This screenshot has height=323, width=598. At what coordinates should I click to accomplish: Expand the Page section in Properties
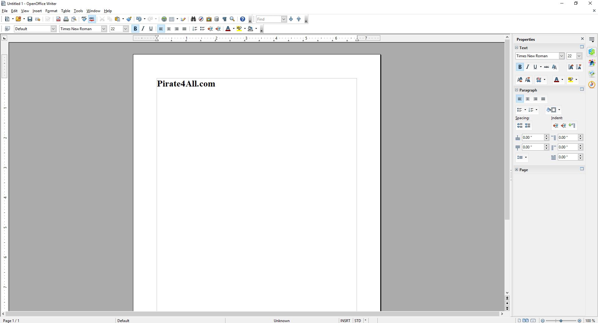click(x=517, y=170)
